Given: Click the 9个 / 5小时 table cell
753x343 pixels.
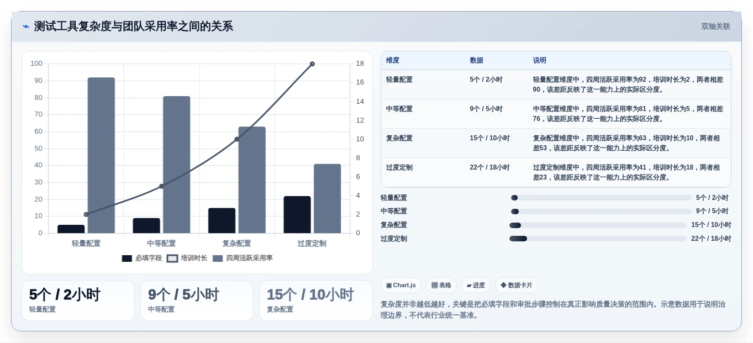Looking at the screenshot, I should 486,109.
